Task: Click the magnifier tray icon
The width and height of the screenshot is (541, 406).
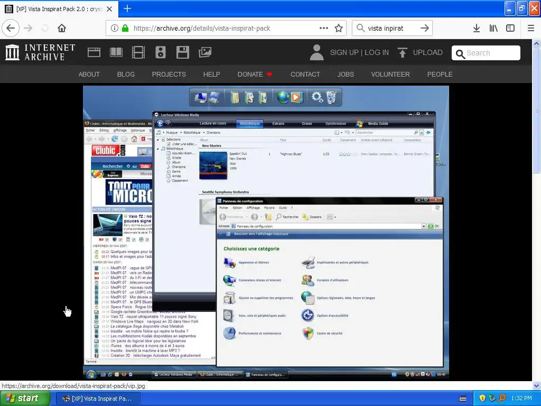Action: tap(502, 398)
